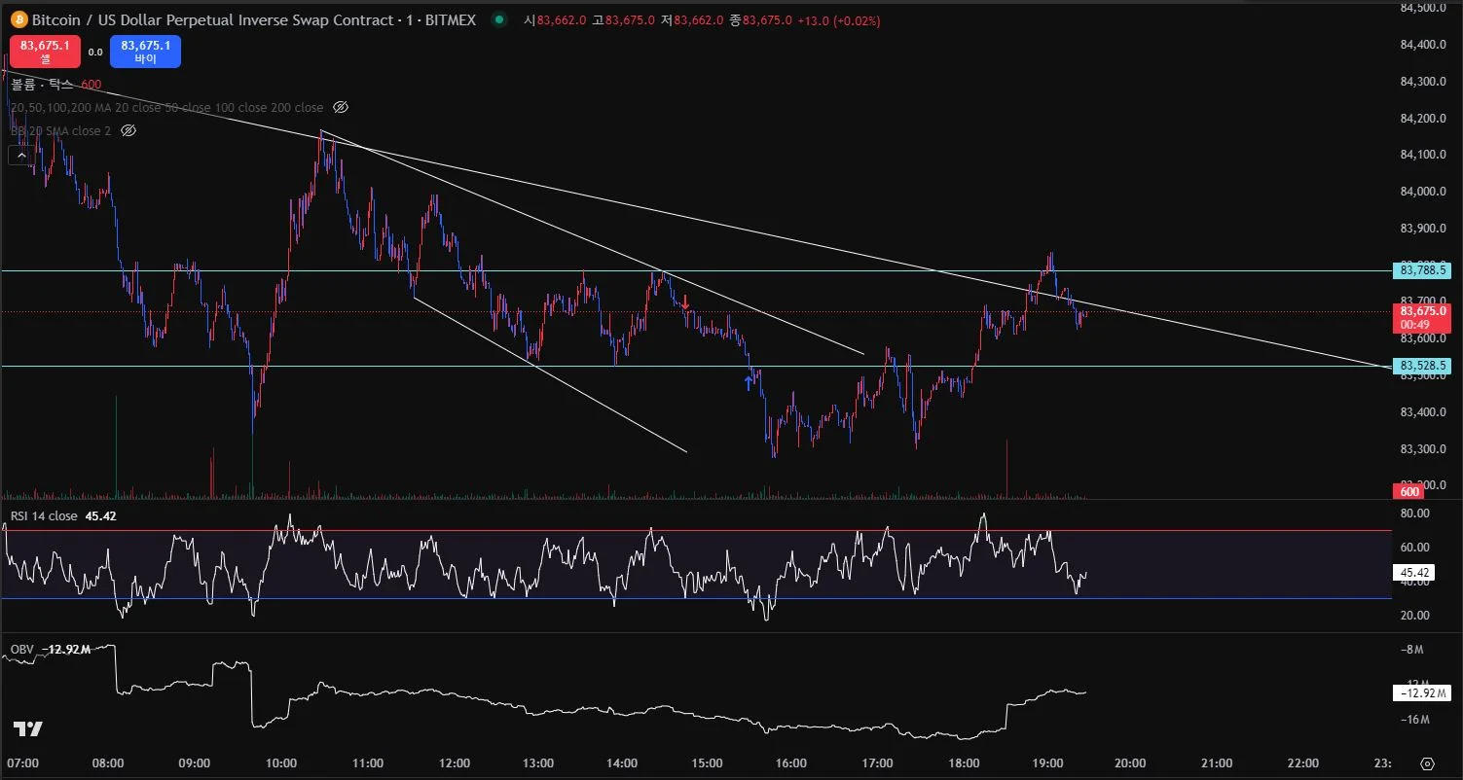Select the OBV indicator legend

coord(51,649)
